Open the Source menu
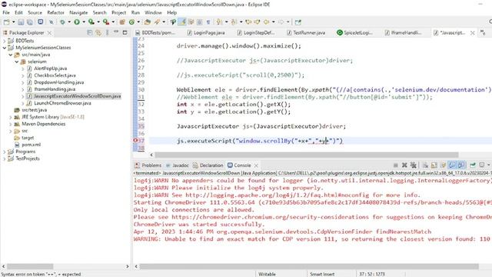Image resolution: width=492 pixels, height=277 pixels. [35, 12]
